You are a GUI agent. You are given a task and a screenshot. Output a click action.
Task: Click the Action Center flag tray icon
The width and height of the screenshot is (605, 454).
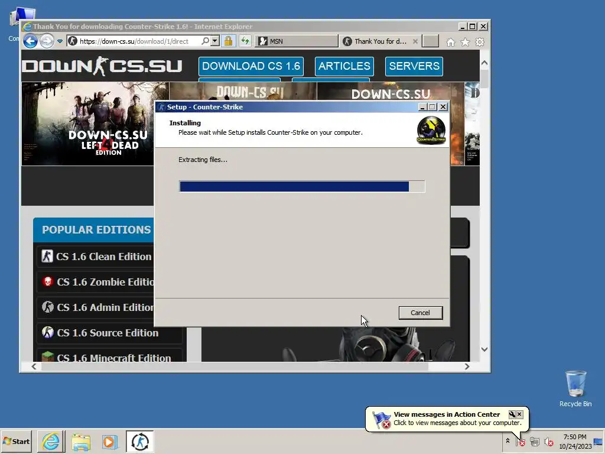pyautogui.click(x=520, y=441)
